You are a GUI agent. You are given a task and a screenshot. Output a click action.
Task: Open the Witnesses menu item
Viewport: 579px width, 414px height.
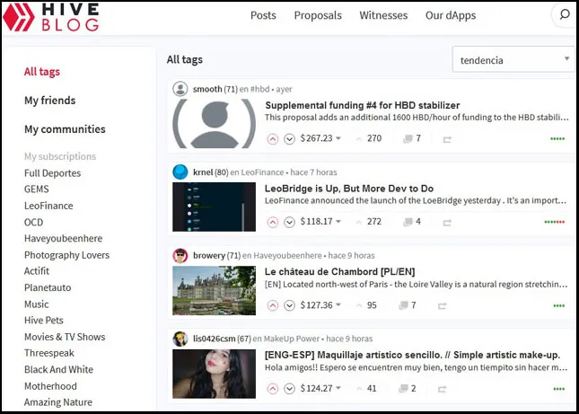point(383,15)
